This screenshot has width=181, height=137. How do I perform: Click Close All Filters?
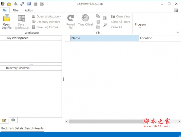tap(120, 22)
